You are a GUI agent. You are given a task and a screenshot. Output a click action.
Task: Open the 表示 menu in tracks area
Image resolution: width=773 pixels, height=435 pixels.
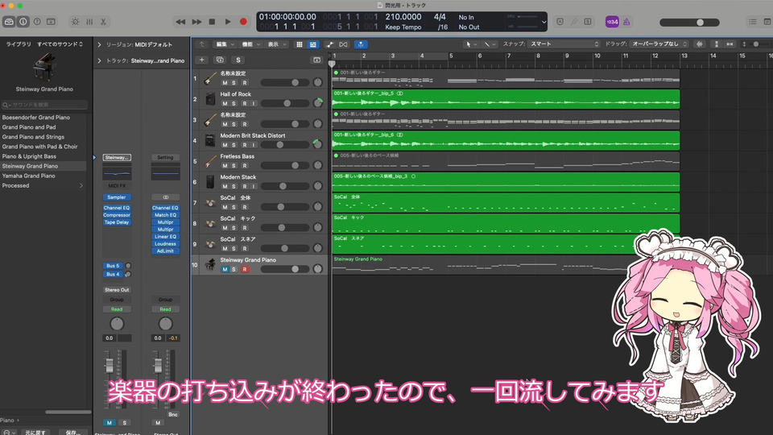click(276, 44)
